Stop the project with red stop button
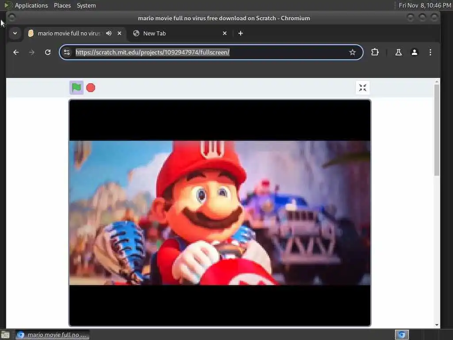 [x=91, y=88]
